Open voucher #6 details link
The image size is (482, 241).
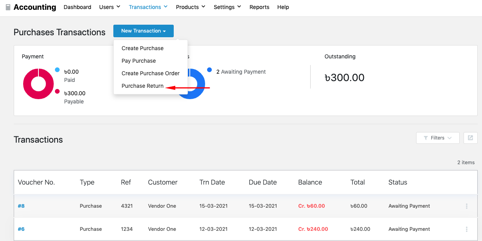tap(21, 229)
